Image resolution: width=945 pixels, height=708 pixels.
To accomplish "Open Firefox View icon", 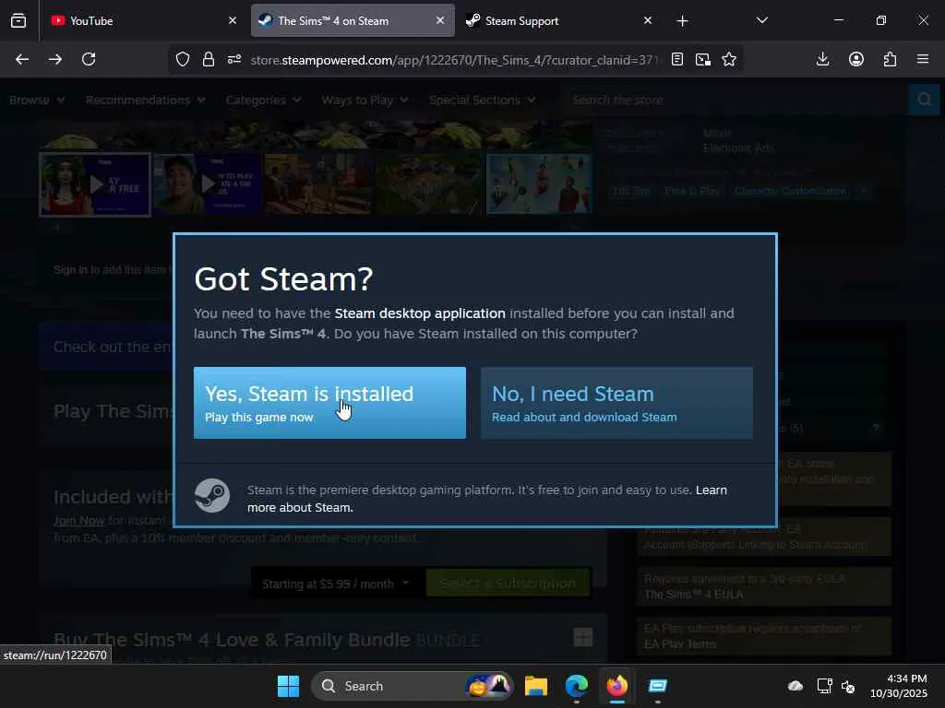I will click(x=18, y=20).
